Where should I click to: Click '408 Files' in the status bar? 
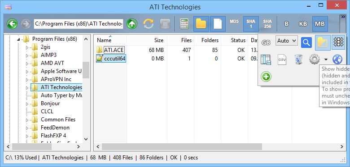point(123,158)
